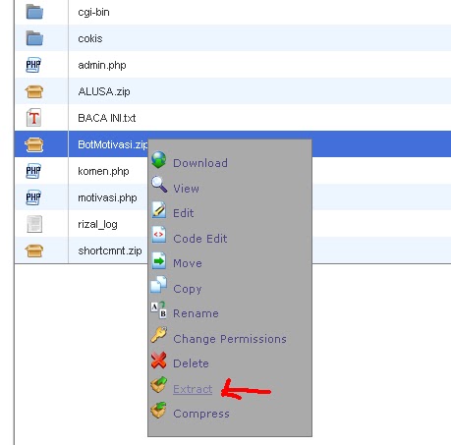Click the PHP icon beside admin.php
Screen dimensions: 451x445
(x=33, y=65)
